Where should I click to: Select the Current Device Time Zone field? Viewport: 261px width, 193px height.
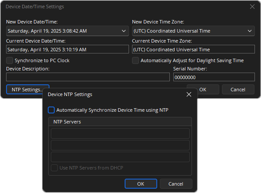(193, 49)
